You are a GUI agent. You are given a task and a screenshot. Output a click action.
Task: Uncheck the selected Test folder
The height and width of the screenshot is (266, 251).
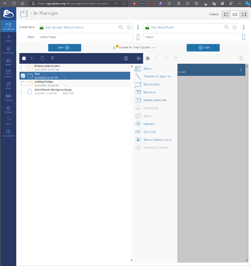tap(23, 76)
